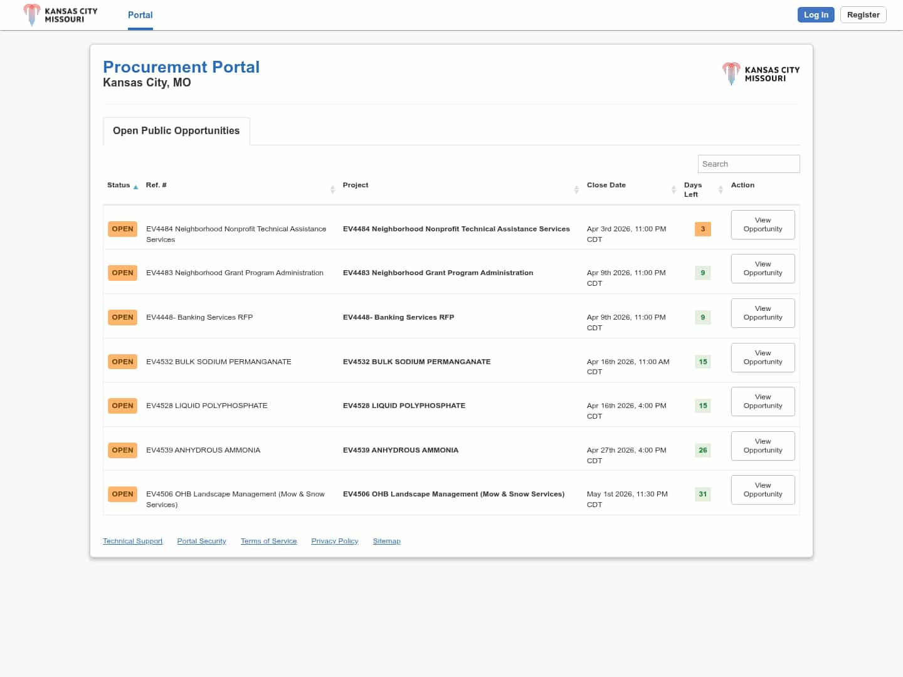Image resolution: width=903 pixels, height=677 pixels.
Task: Open the Sitemap footer link
Action: pos(386,541)
